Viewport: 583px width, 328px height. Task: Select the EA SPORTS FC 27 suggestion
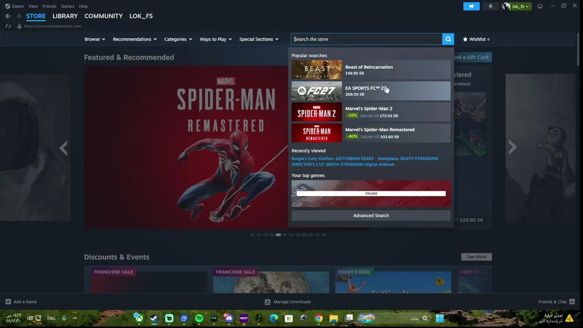tap(371, 91)
